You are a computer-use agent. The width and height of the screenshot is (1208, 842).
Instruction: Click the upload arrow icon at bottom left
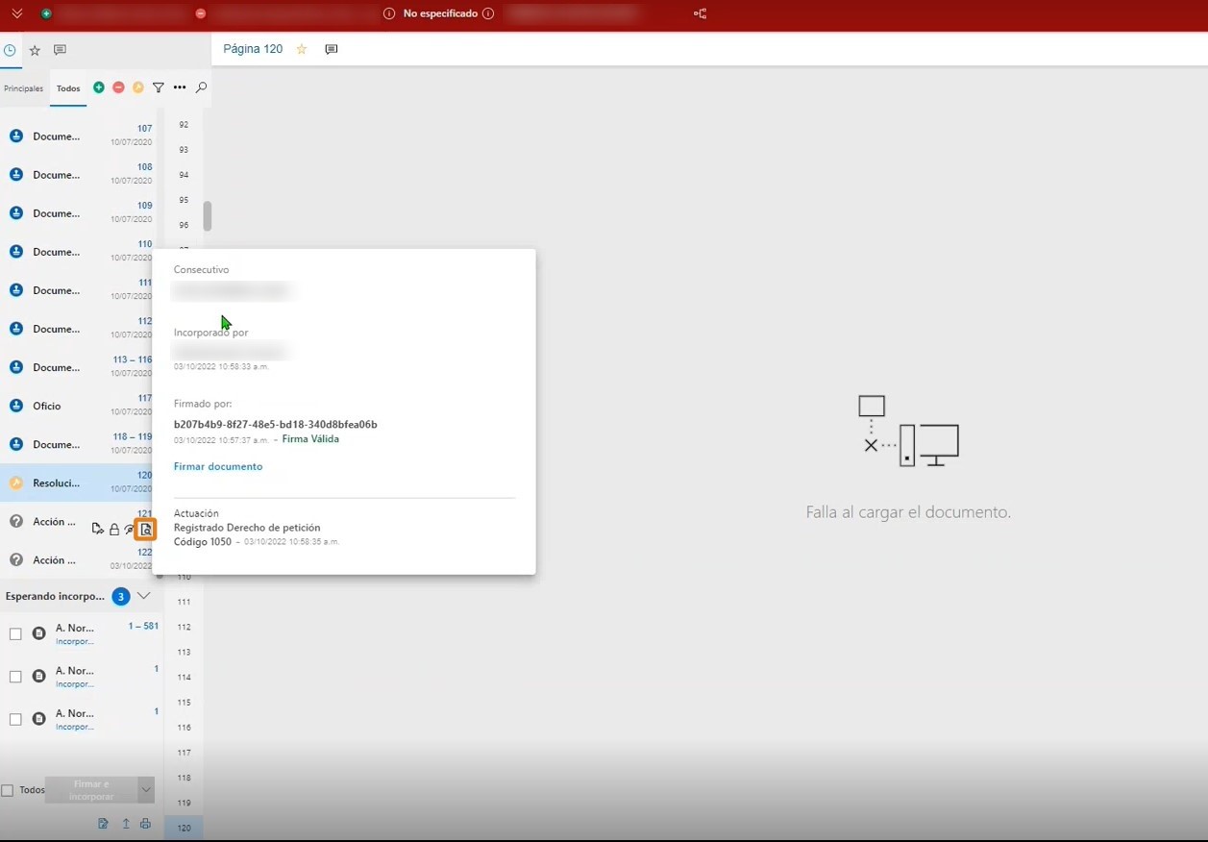pyautogui.click(x=125, y=824)
